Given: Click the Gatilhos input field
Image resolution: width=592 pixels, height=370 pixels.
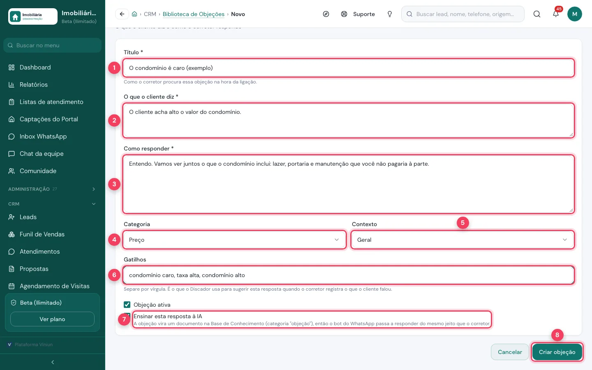Looking at the screenshot, I should point(349,275).
